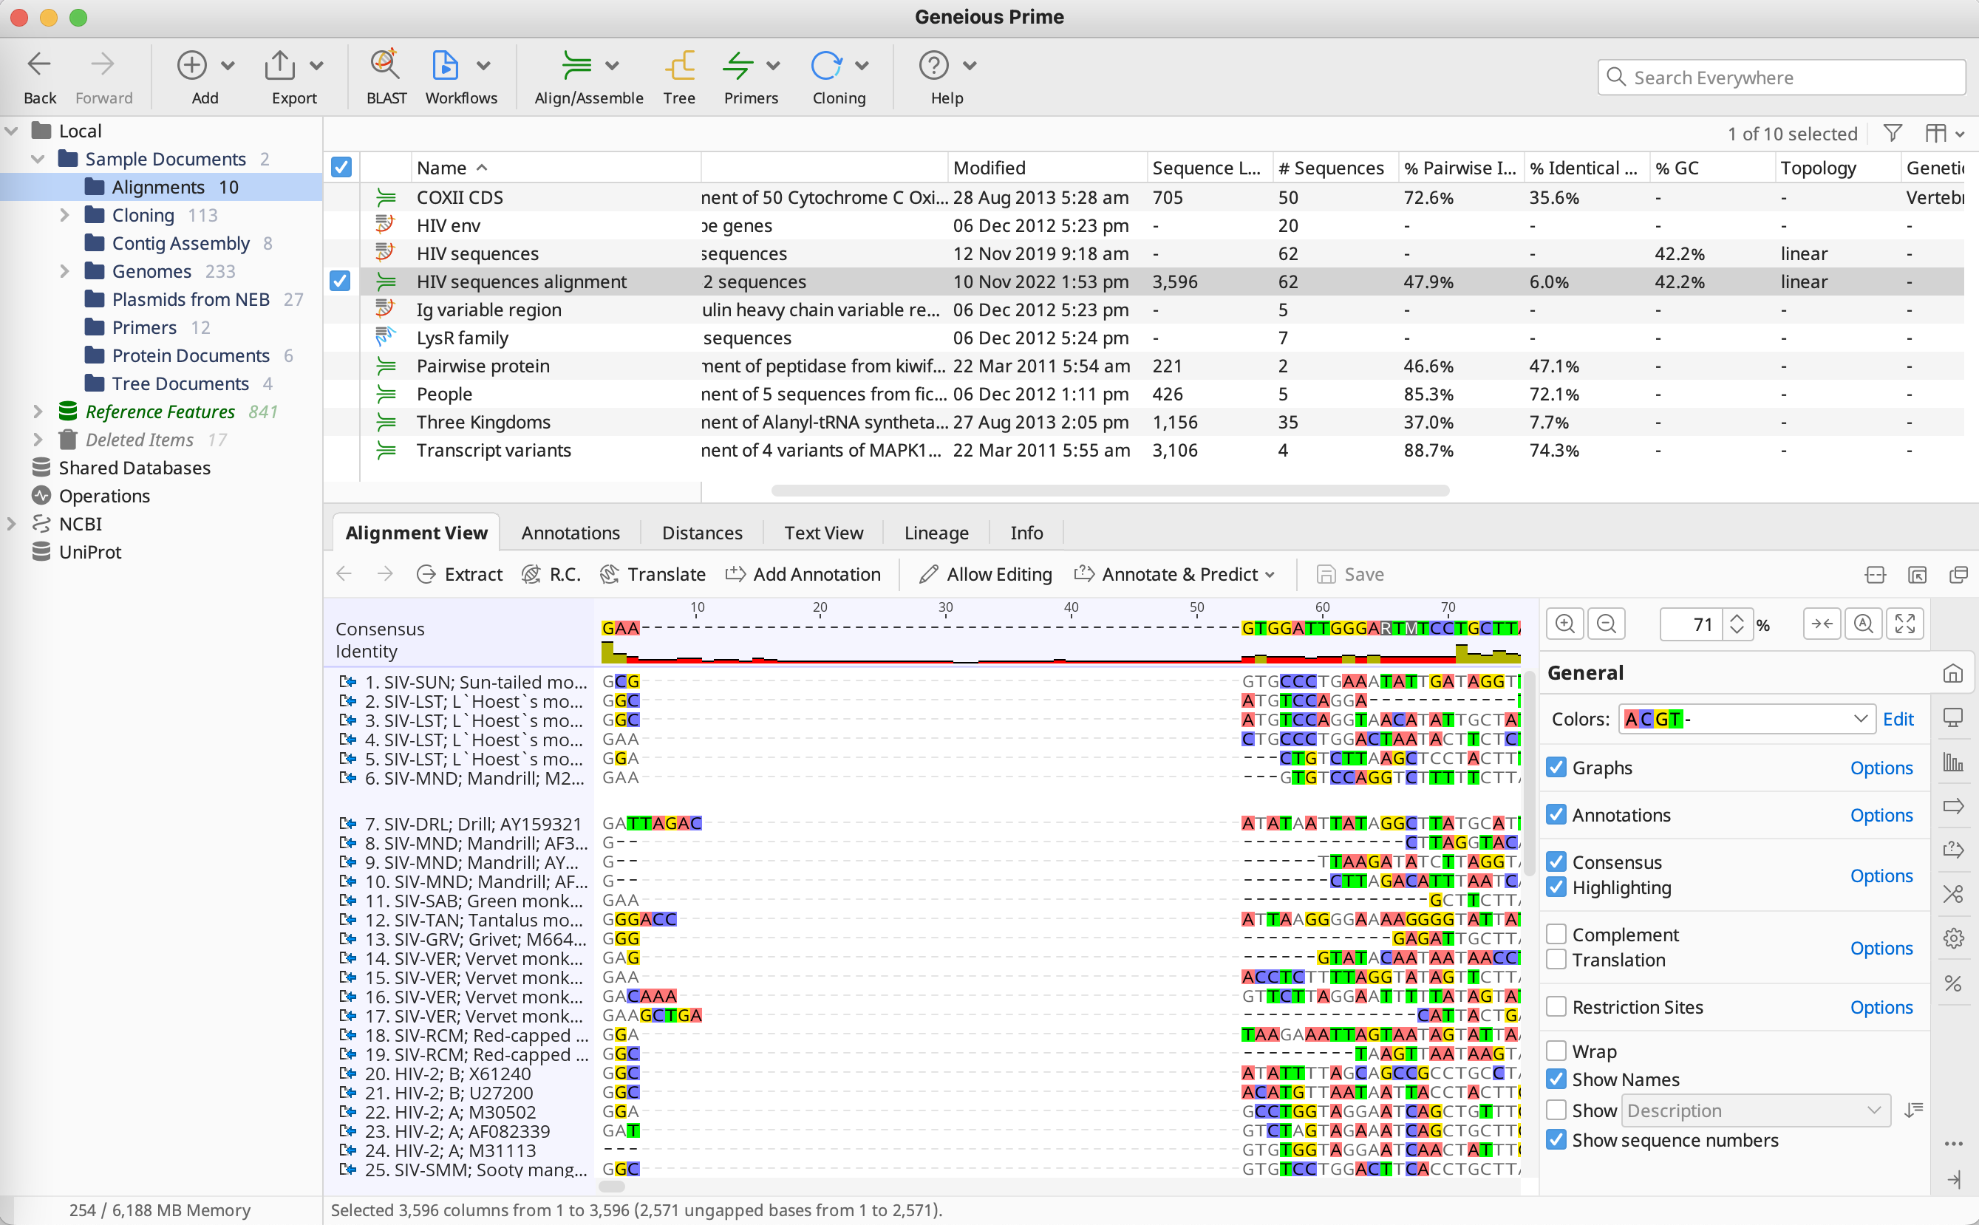
Task: Click the Search Everywhere field
Action: [x=1791, y=78]
